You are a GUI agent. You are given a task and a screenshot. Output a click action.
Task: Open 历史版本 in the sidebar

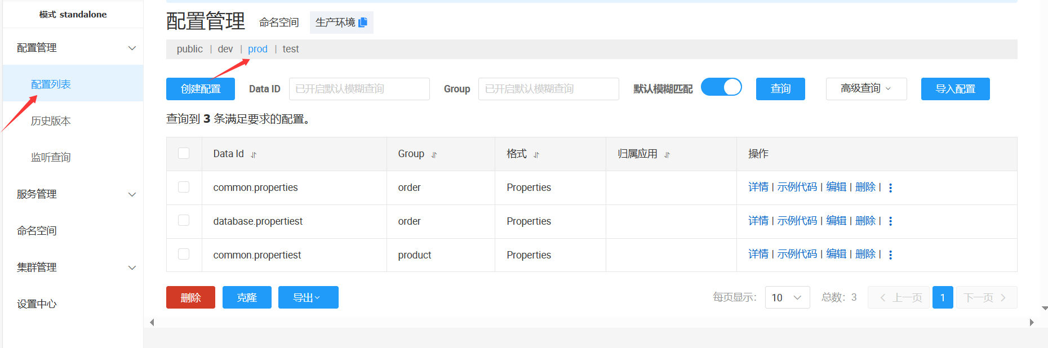(51, 121)
